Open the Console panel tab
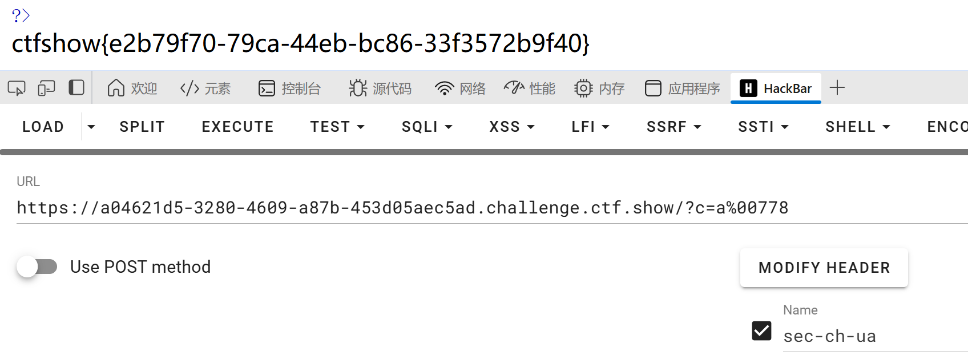968x355 pixels. pos(289,88)
